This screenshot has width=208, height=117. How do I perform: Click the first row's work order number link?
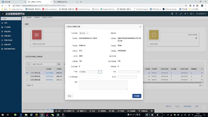click(x=50, y=73)
